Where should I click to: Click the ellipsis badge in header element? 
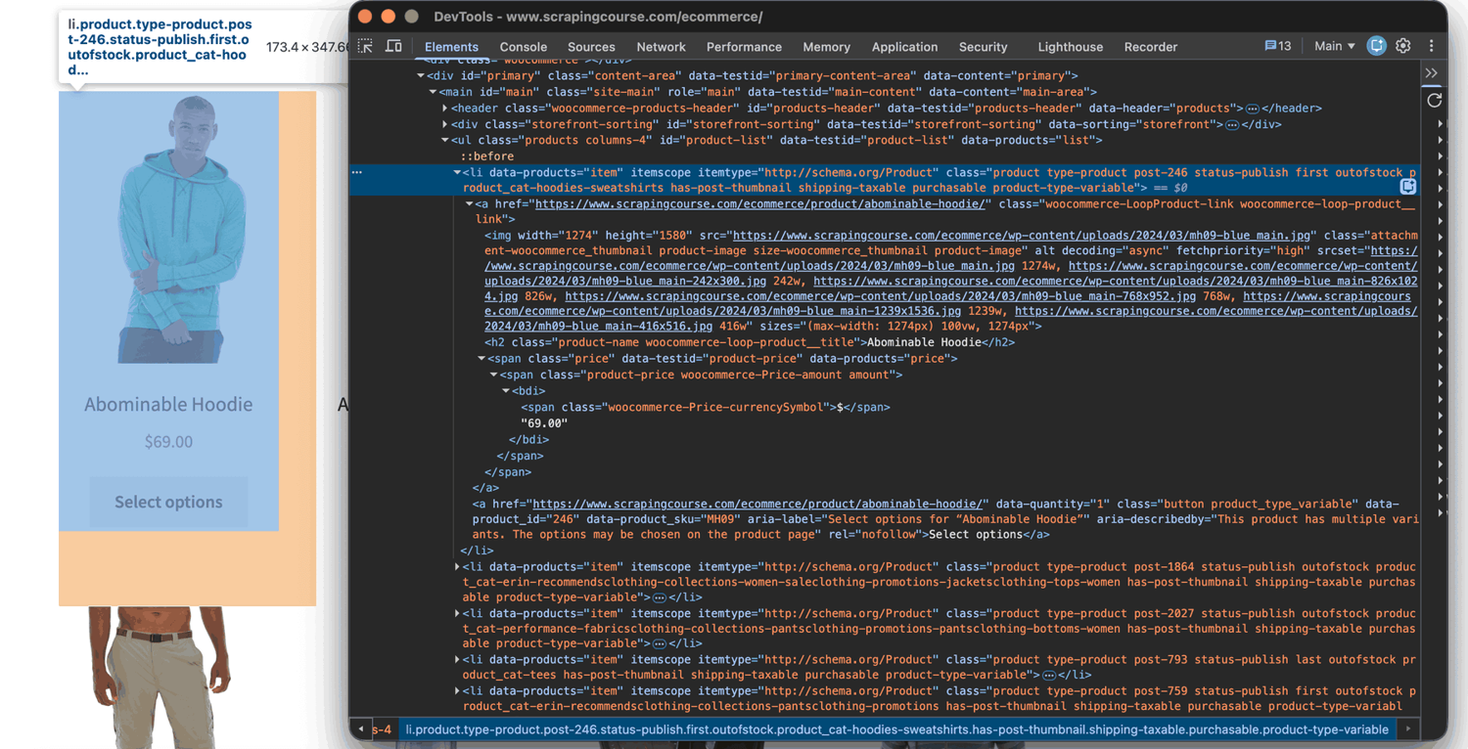coord(1252,109)
